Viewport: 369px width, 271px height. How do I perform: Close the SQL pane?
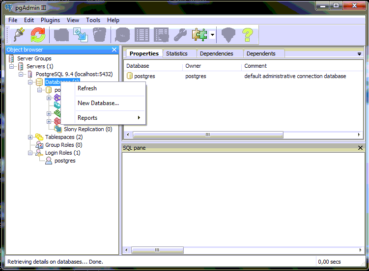[360, 148]
